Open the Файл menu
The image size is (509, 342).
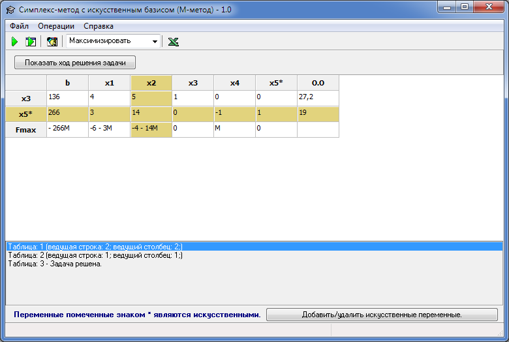click(19, 26)
